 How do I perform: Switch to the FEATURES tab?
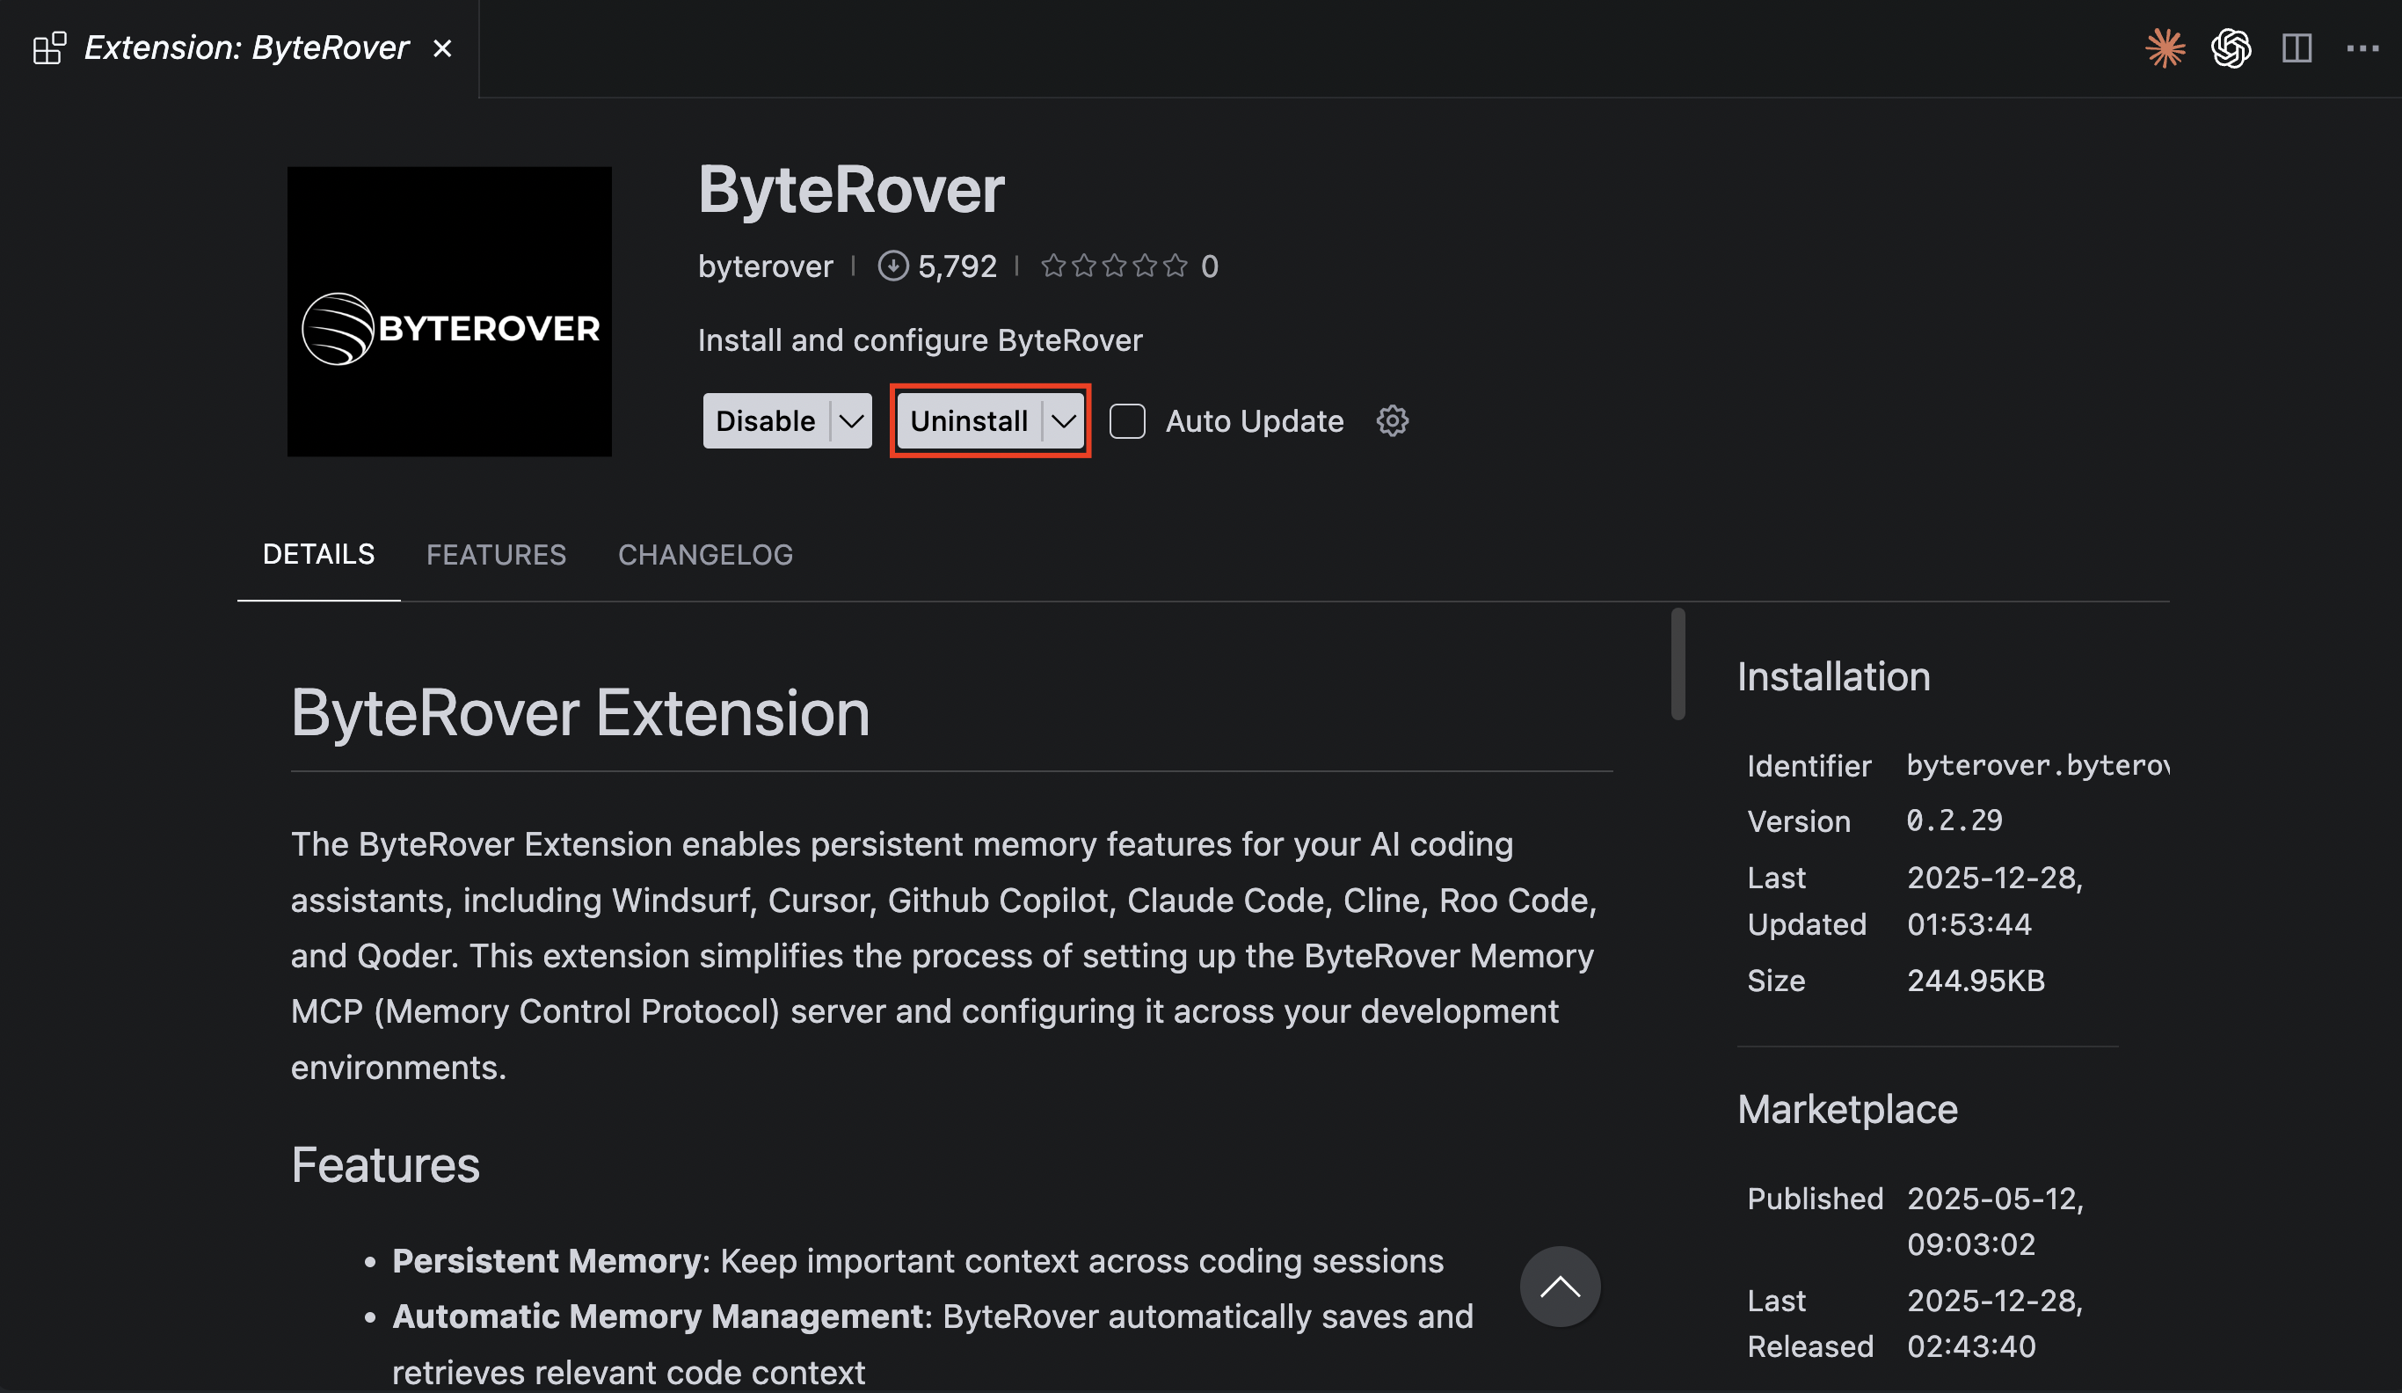point(496,554)
